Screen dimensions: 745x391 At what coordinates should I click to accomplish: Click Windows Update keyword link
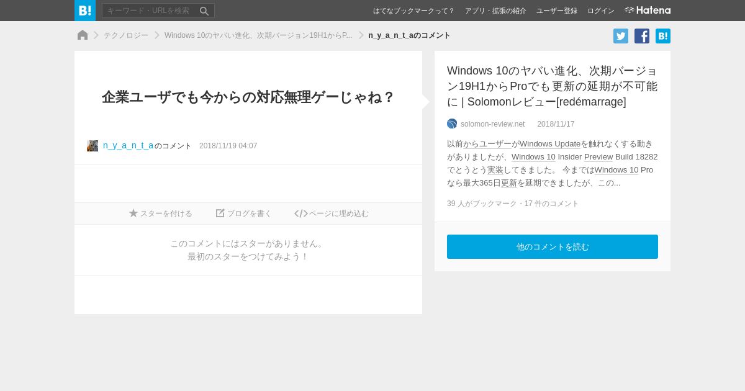tap(550, 144)
